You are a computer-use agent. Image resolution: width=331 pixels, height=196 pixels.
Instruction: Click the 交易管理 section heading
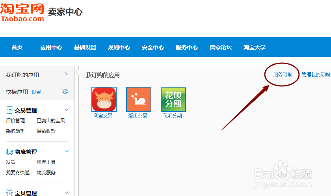click(26, 110)
